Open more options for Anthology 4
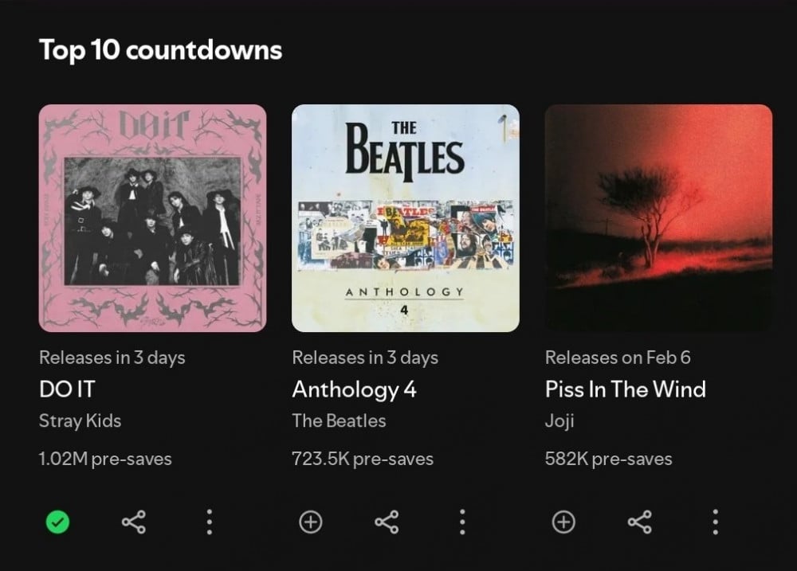Image resolution: width=797 pixels, height=571 pixels. tap(462, 522)
